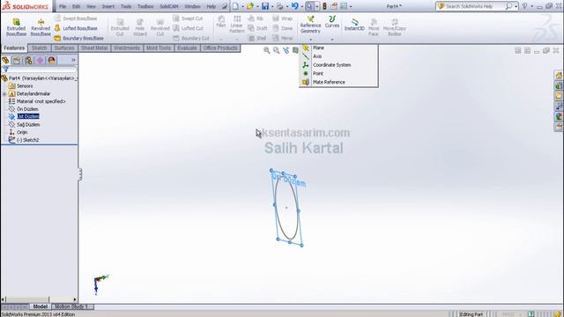Screen dimensions: 564x317
Task: Open the Edit menu
Action: coord(77,6)
